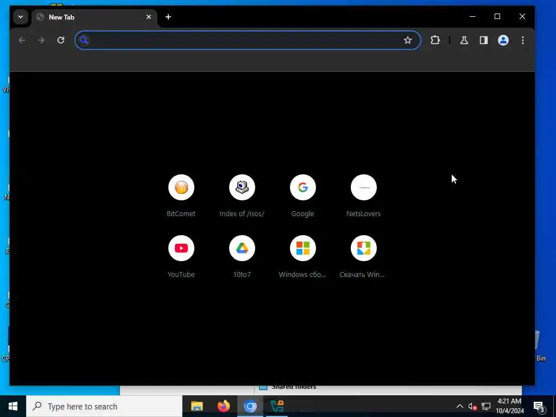Toggle the side panel icon
Image resolution: width=556 pixels, height=417 pixels.
tap(484, 40)
